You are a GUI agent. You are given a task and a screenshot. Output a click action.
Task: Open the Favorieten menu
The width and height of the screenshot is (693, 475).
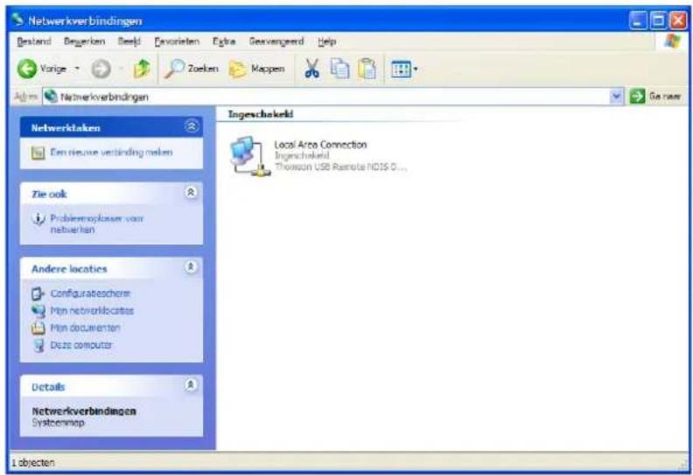(177, 41)
